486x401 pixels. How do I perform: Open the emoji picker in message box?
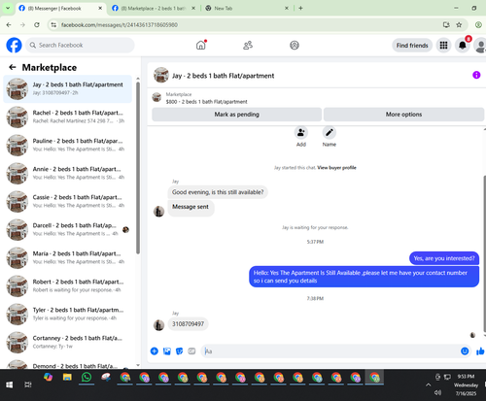pos(465,351)
